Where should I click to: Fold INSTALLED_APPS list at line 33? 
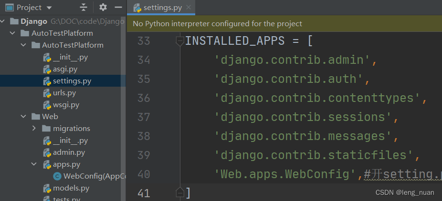180,41
